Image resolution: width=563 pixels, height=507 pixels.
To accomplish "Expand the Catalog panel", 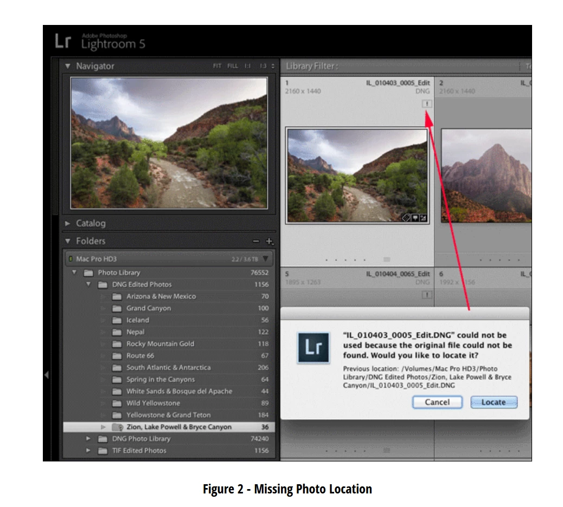I will tap(67, 223).
